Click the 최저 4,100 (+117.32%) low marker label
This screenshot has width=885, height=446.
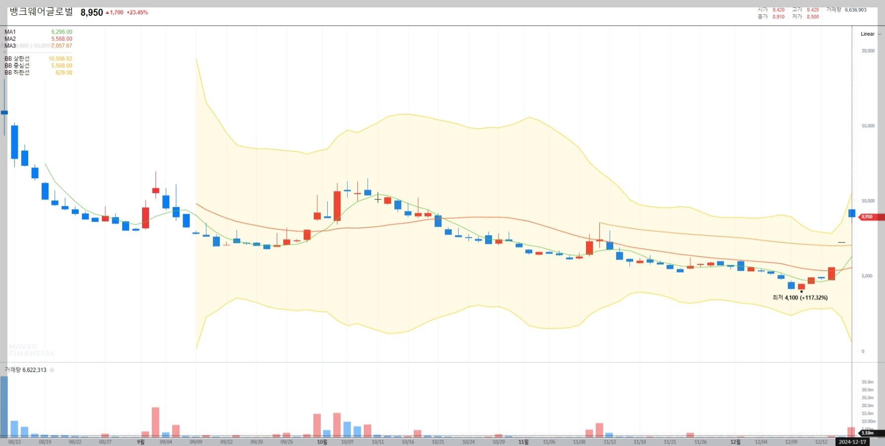point(800,297)
